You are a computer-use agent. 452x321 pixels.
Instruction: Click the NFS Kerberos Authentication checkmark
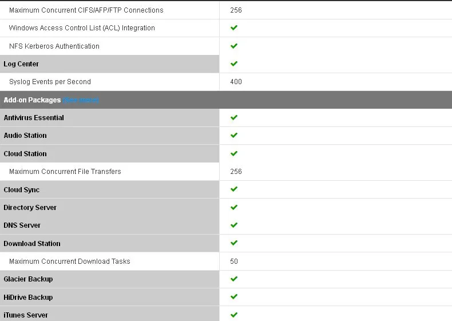pyautogui.click(x=234, y=46)
